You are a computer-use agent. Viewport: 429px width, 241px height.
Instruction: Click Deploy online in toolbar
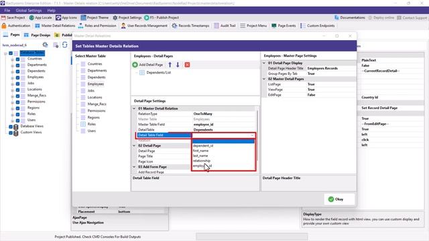pyautogui.click(x=381, y=17)
